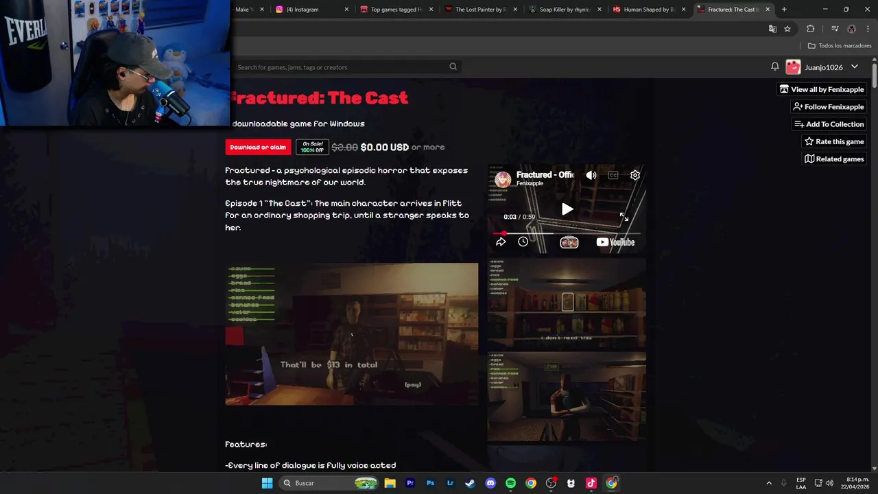
Task: Open YouTube player settings gear
Action: 635,175
